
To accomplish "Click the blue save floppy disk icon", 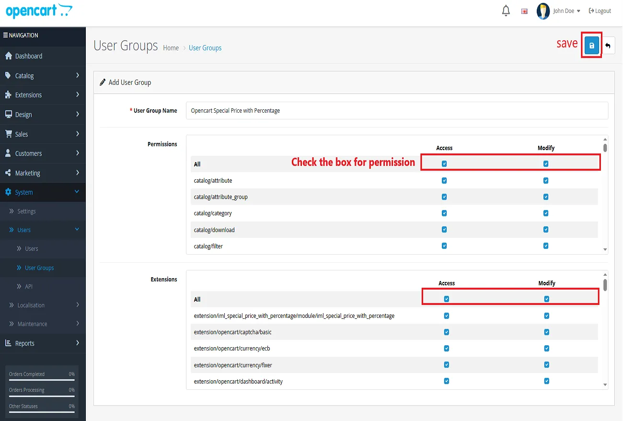I will pos(592,46).
